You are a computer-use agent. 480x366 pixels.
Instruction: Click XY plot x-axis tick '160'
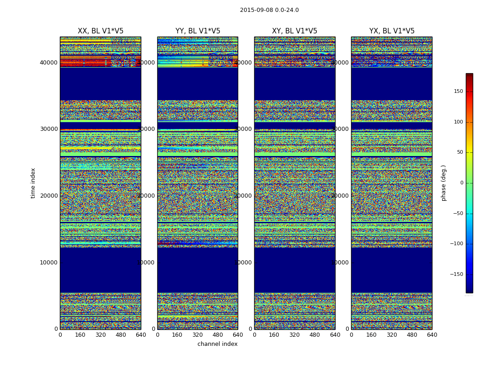pyautogui.click(x=274, y=335)
